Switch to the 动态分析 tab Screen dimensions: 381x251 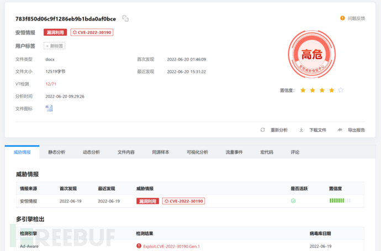[x=91, y=152]
